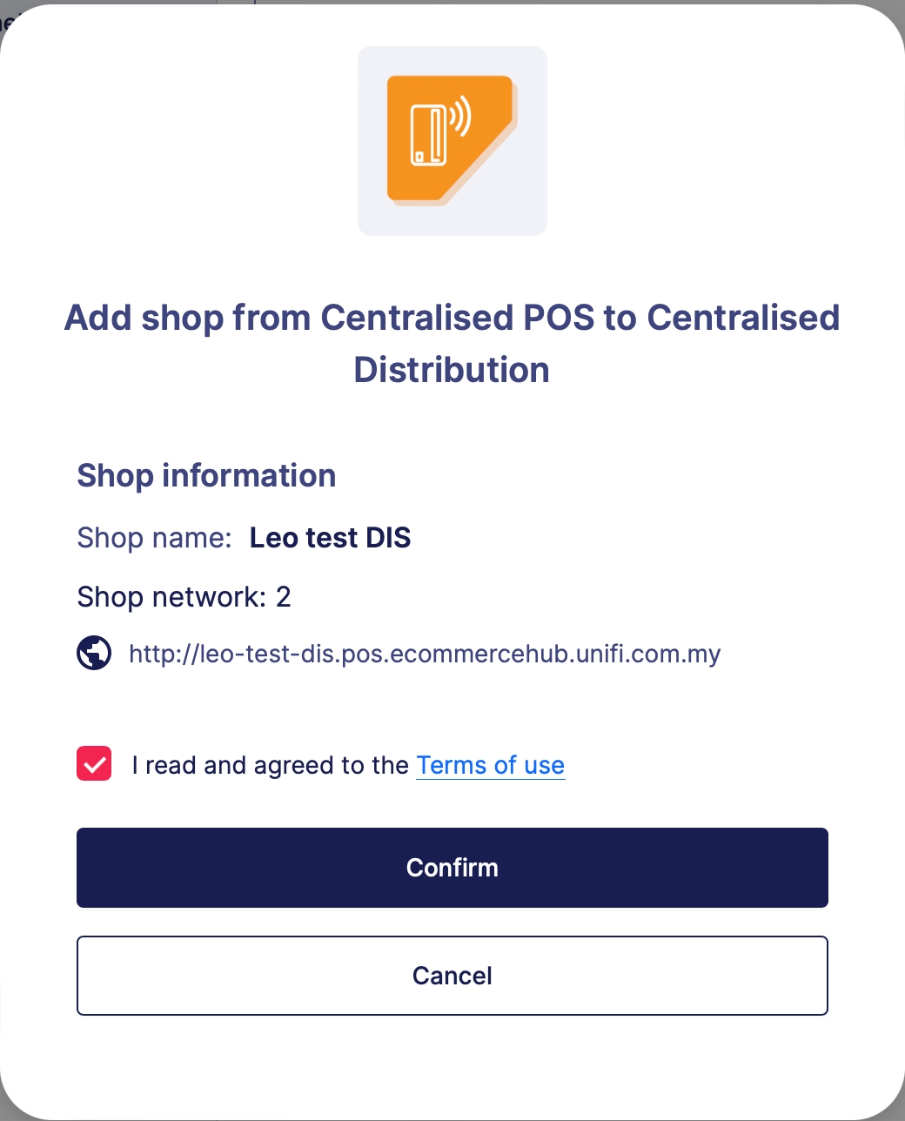Click the "Shop information" heading
Image resolution: width=905 pixels, height=1121 pixels.
(x=206, y=475)
